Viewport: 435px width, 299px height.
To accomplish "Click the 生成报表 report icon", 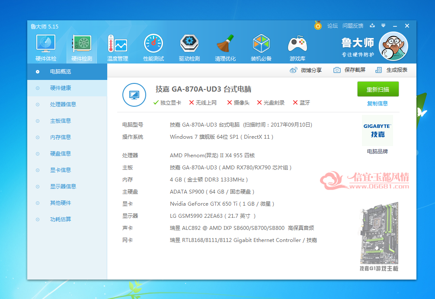I will (379, 70).
